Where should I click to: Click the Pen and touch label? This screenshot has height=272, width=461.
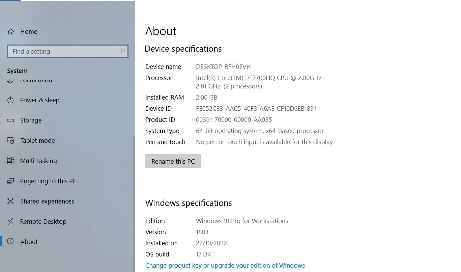165,142
